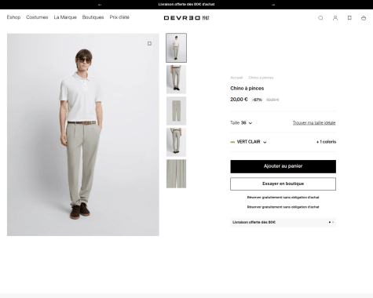Click the first 'Réserver gratuitement' line
The image size is (373, 298).
click(283, 198)
